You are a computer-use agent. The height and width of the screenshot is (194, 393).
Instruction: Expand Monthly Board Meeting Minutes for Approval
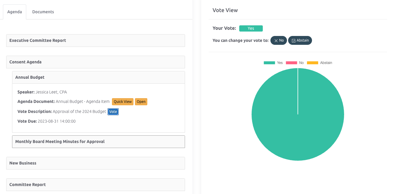tap(98, 142)
